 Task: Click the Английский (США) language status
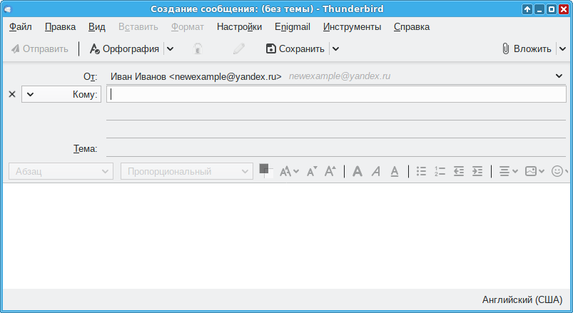pyautogui.click(x=522, y=300)
